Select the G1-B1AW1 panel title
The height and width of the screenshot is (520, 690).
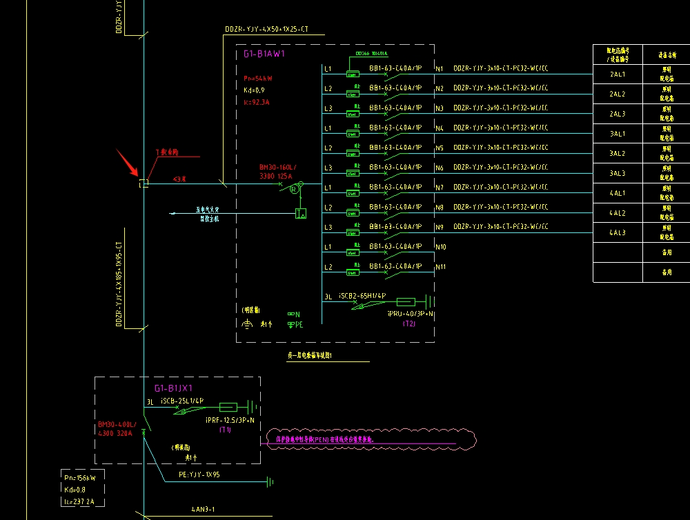264,54
